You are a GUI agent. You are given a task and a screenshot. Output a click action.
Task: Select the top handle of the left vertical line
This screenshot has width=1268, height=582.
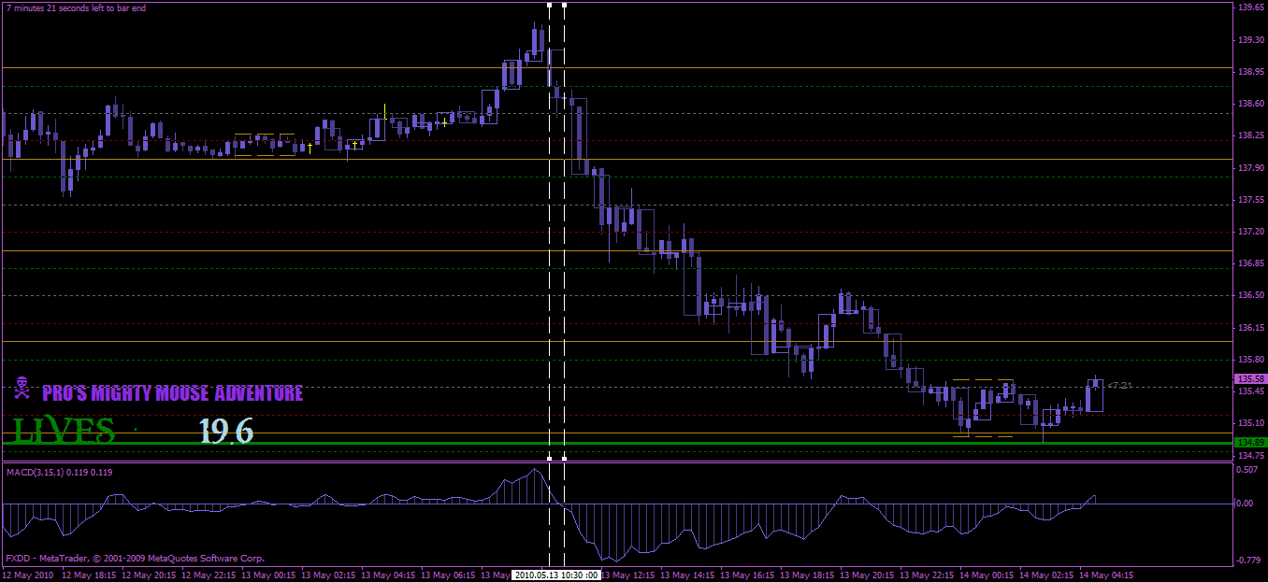point(550,5)
